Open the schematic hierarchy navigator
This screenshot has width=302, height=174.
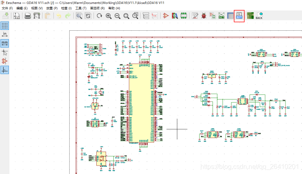pos(146,16)
